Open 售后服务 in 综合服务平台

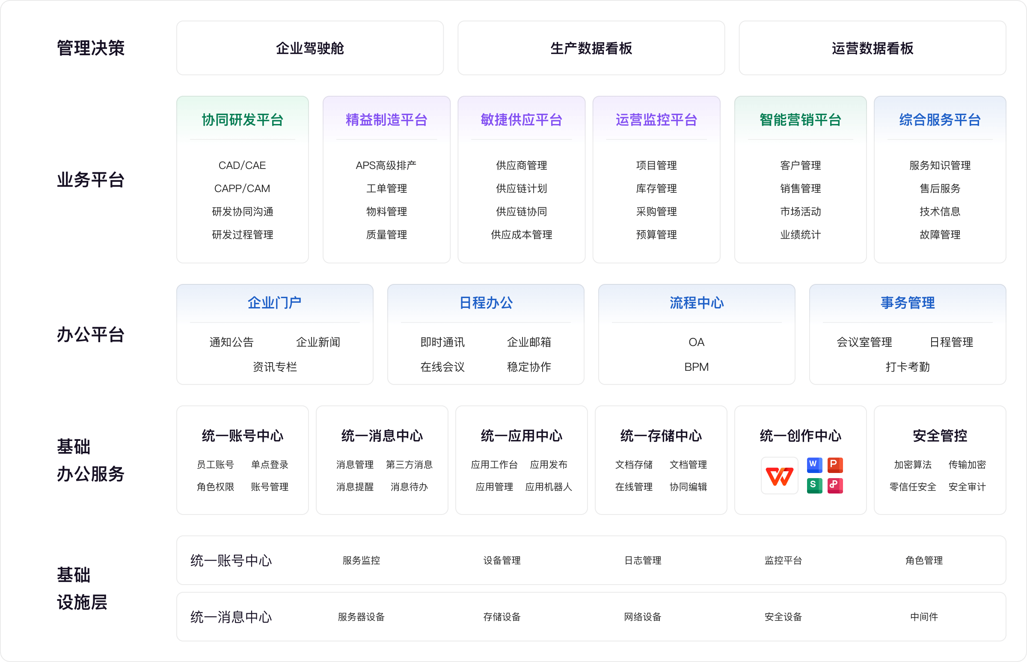[x=940, y=189]
